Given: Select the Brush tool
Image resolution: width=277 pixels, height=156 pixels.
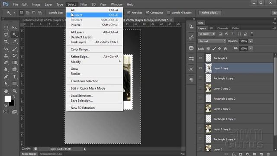Looking at the screenshot, I should pos(14,49).
